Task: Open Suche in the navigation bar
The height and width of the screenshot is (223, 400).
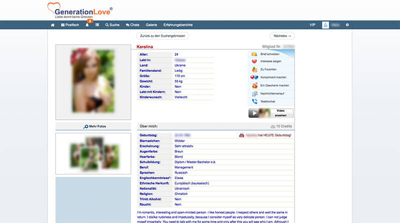Action: [x=112, y=24]
